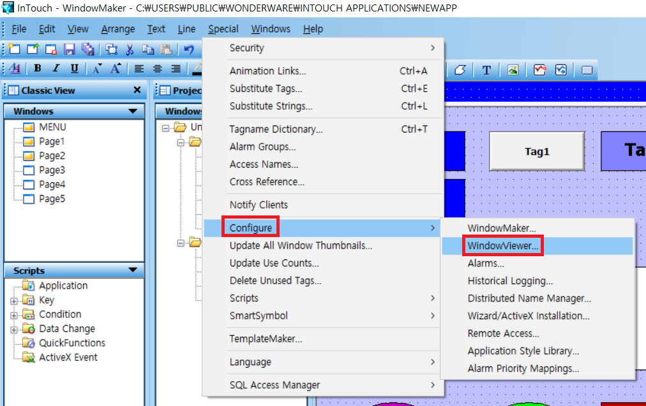The width and height of the screenshot is (646, 406).
Task: Collapse the Scripts section arrow
Action: 133,270
